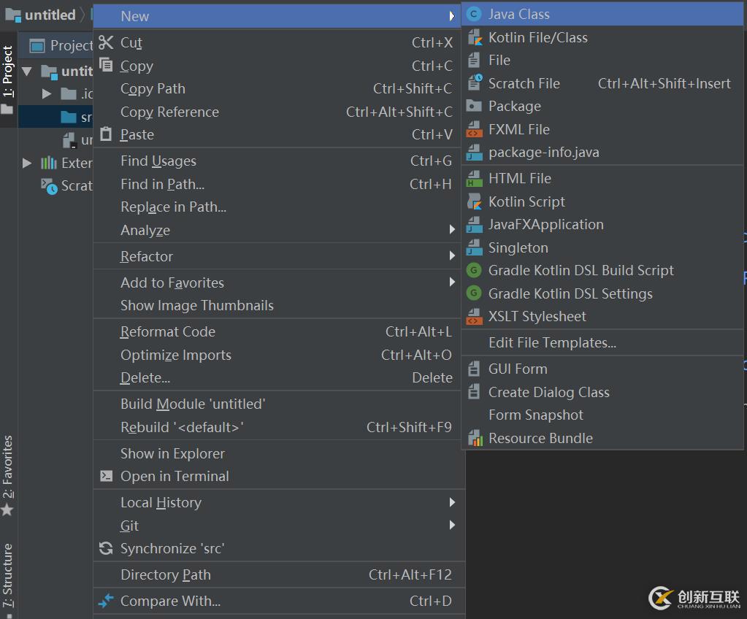
Task: Click the HTML File icon
Action: click(x=474, y=178)
